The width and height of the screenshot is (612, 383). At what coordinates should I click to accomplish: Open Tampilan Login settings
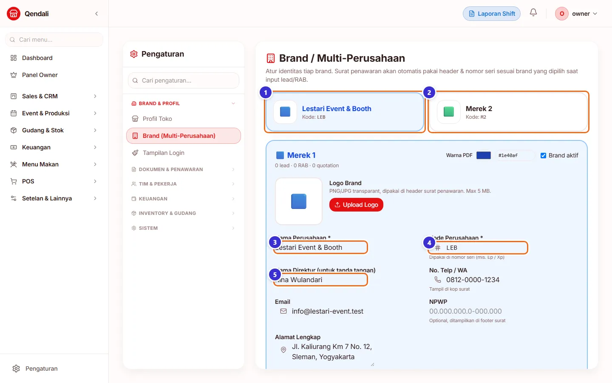coord(184,153)
